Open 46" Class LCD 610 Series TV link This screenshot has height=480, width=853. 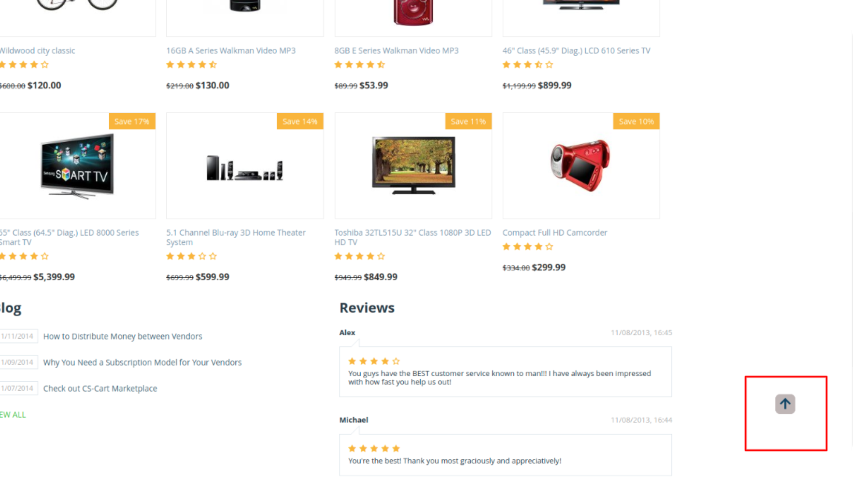point(576,50)
